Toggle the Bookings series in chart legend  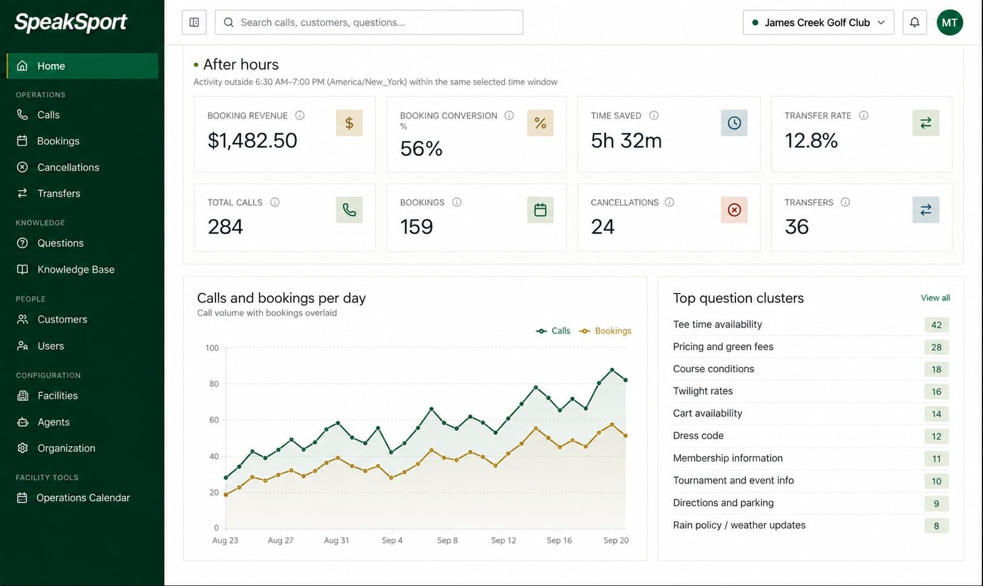pyautogui.click(x=605, y=331)
